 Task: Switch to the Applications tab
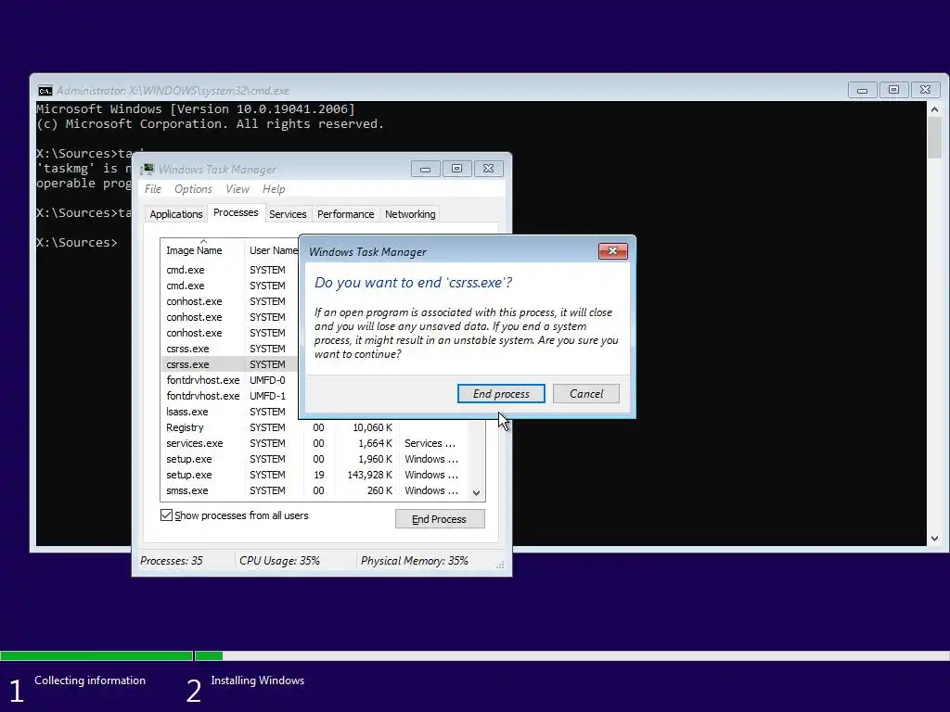(x=175, y=214)
